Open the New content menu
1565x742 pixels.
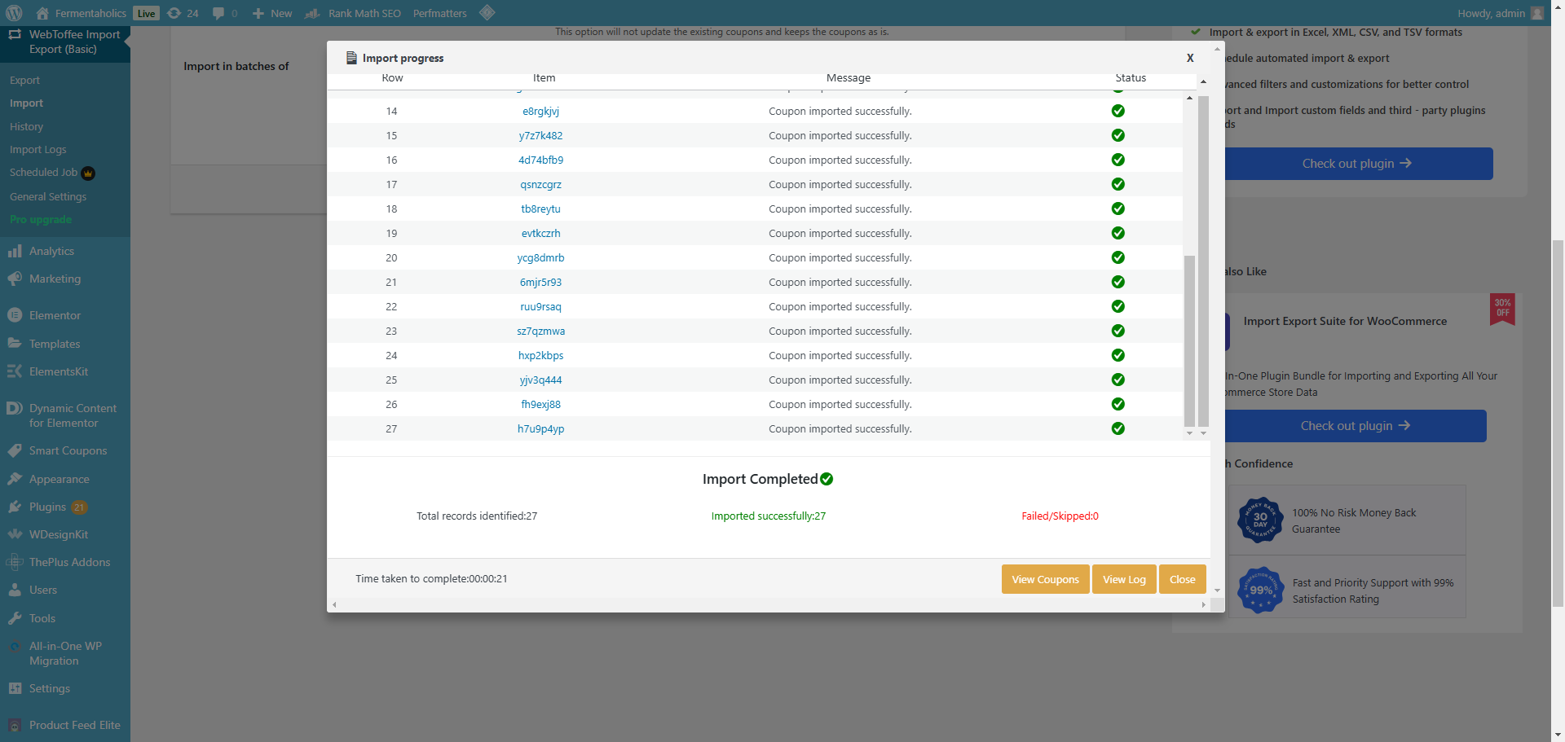point(272,13)
